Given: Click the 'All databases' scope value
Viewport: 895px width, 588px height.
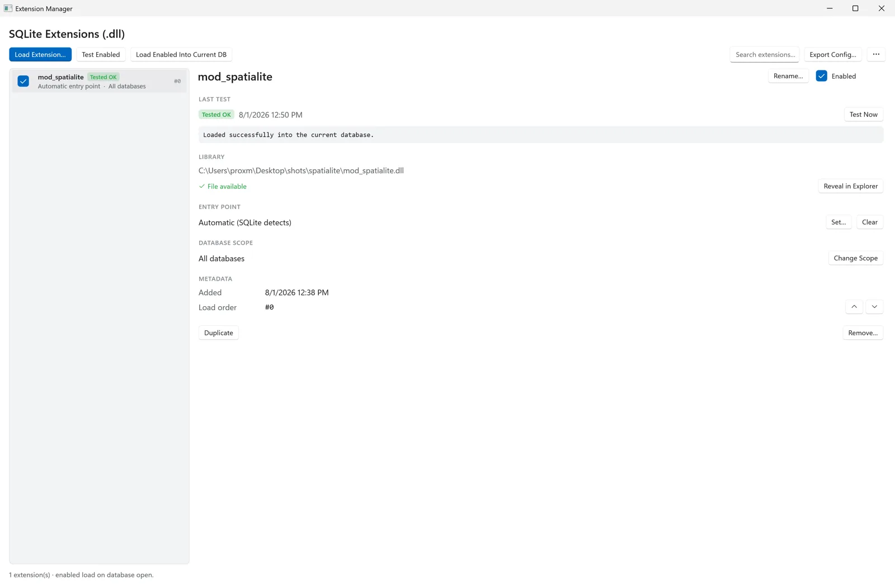Looking at the screenshot, I should [x=222, y=258].
